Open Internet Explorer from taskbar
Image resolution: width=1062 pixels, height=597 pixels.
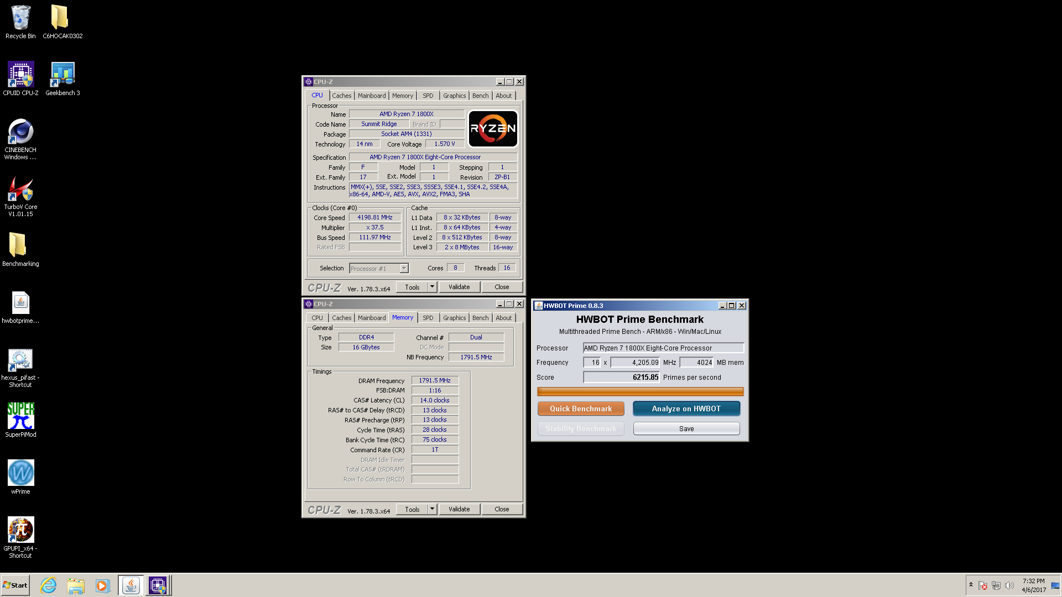coord(49,585)
